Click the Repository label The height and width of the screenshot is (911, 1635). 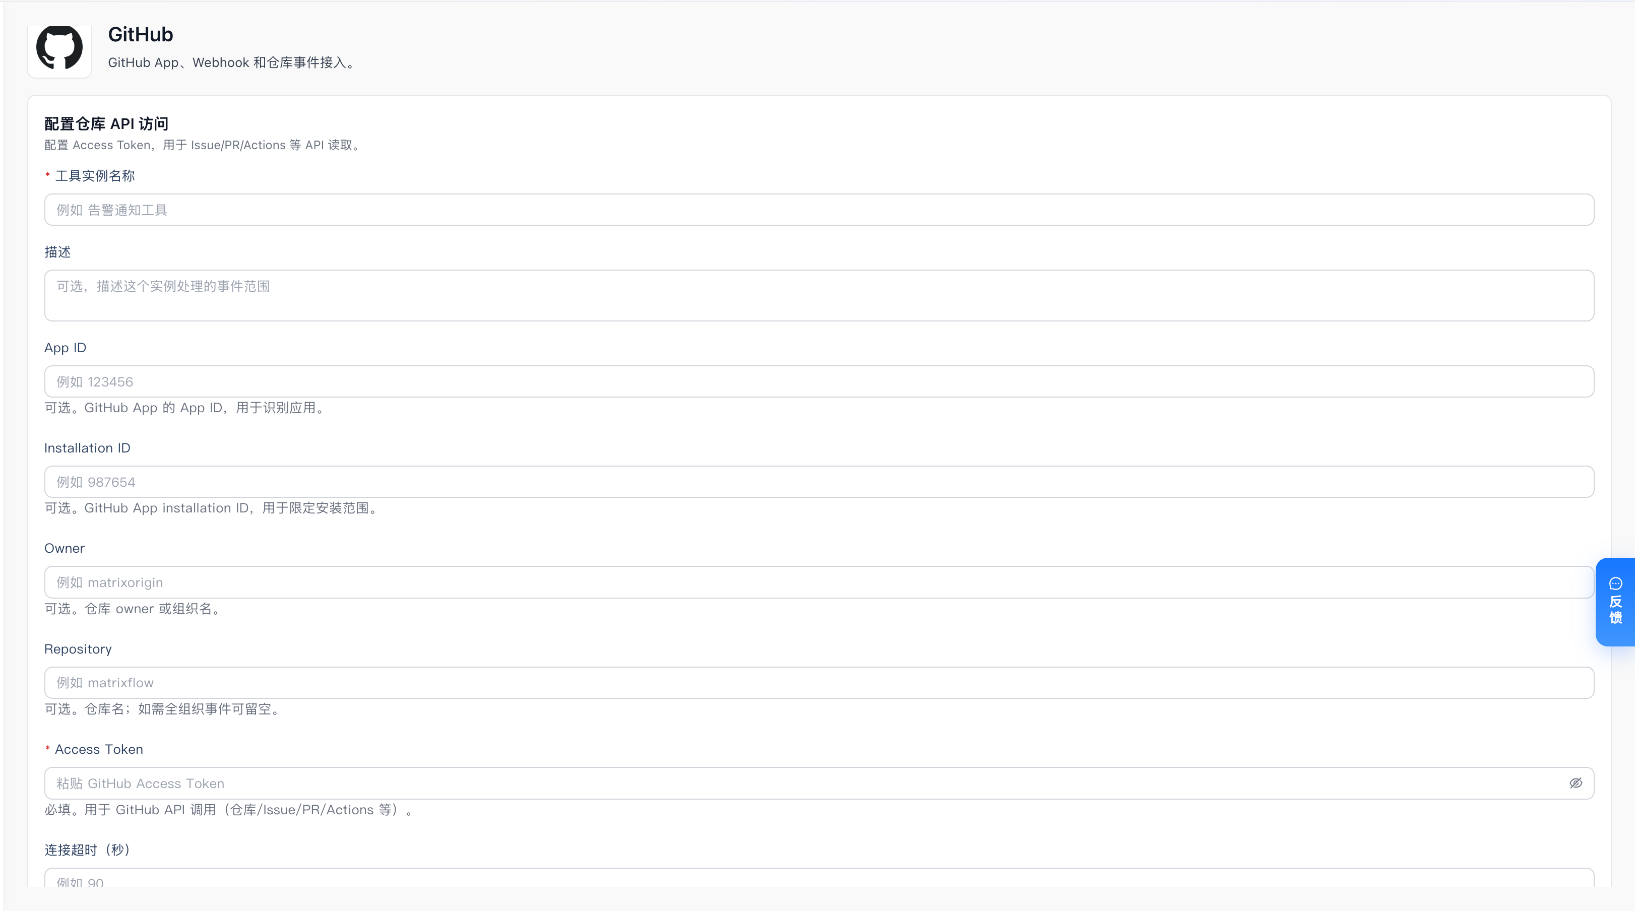(78, 649)
